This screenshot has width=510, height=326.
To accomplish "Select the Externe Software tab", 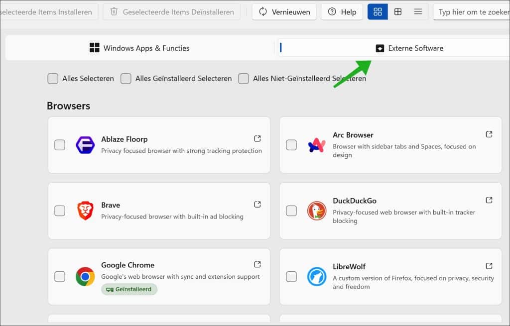I will click(x=393, y=48).
